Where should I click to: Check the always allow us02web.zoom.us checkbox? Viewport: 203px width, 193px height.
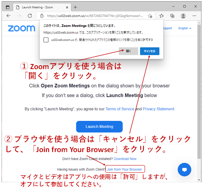[x=46, y=40]
